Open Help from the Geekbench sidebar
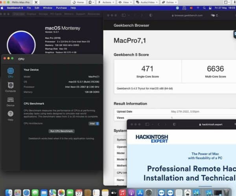The height and width of the screenshot is (196, 236). [10, 116]
